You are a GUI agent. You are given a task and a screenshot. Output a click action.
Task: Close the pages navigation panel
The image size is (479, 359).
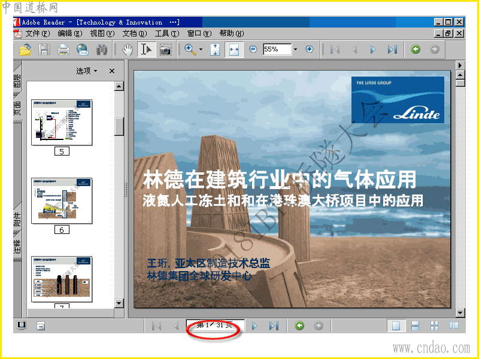pyautogui.click(x=112, y=71)
